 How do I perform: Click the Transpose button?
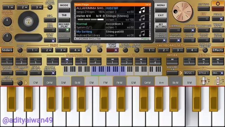[204, 30]
